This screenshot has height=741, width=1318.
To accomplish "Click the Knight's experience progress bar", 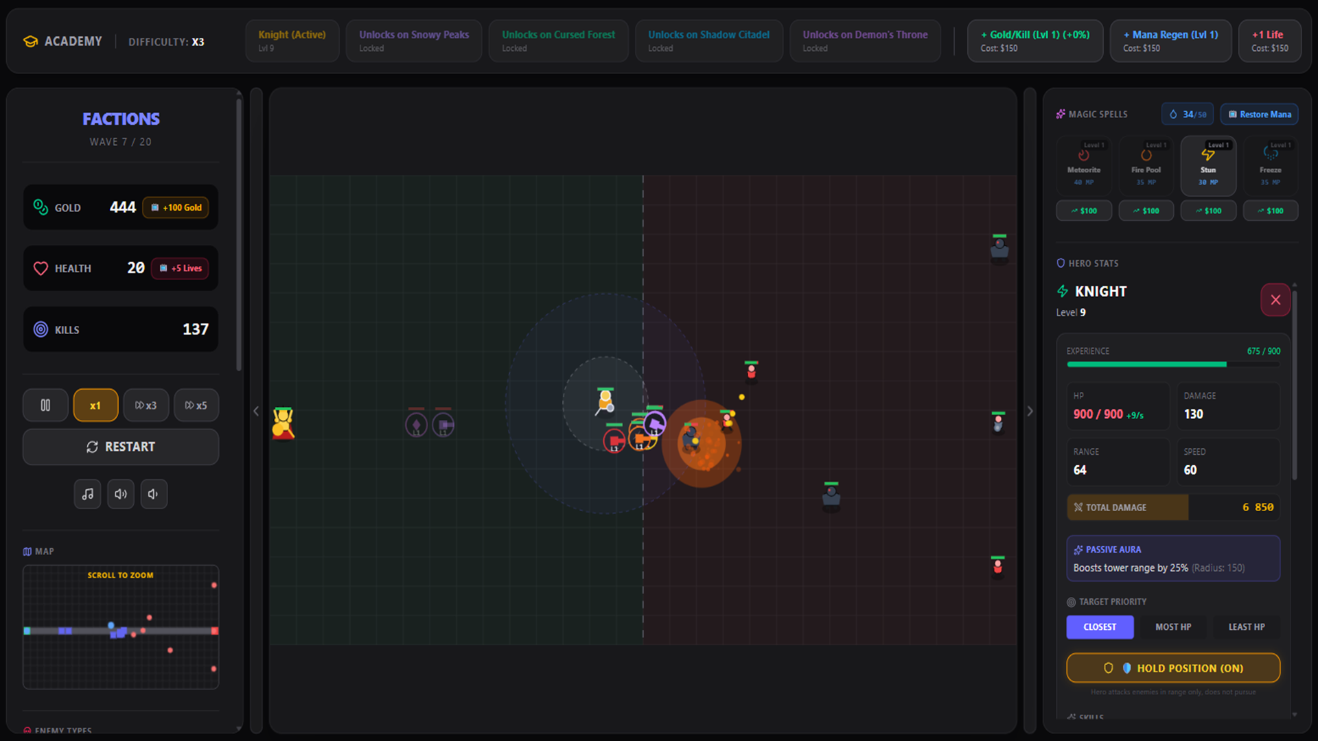I will pyautogui.click(x=1172, y=364).
